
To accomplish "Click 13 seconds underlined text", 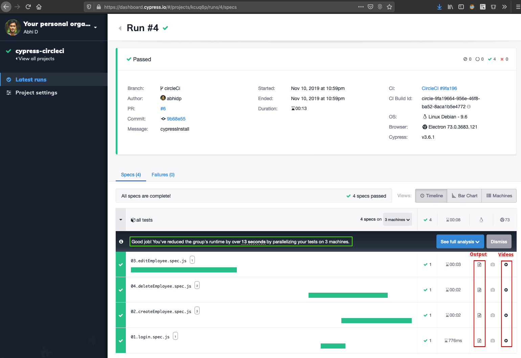I will (x=253, y=242).
